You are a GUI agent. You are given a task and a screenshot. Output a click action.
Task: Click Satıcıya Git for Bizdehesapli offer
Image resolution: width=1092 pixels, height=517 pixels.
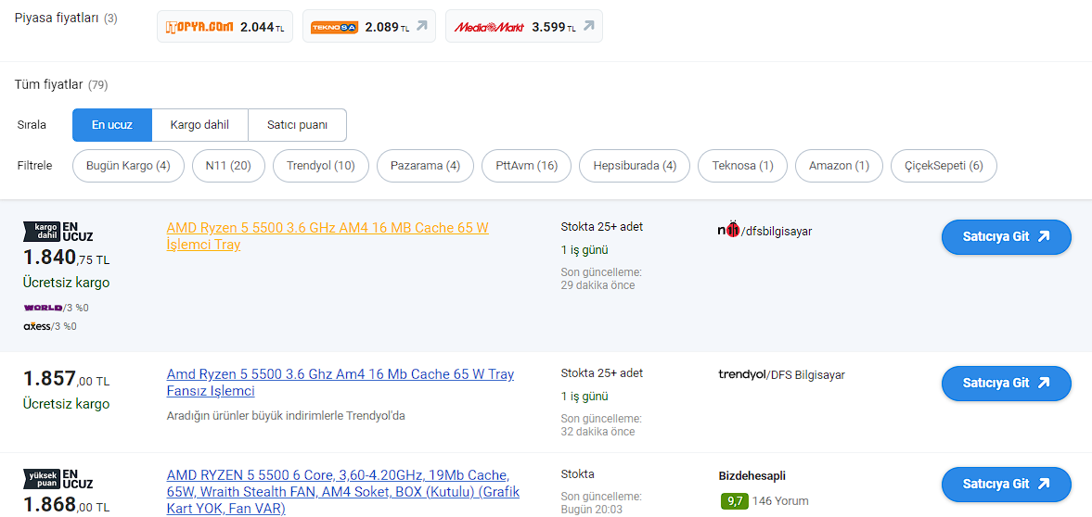pos(1007,485)
